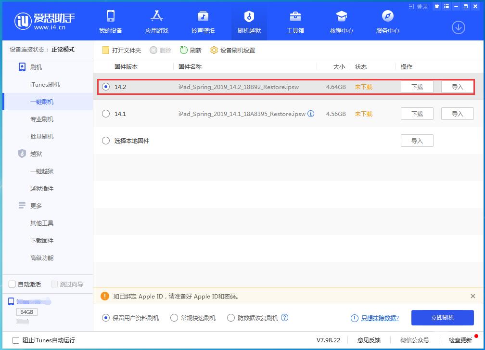The width and height of the screenshot is (485, 350).
Task: Click the gift icon in the title bar
Action: click(x=437, y=6)
